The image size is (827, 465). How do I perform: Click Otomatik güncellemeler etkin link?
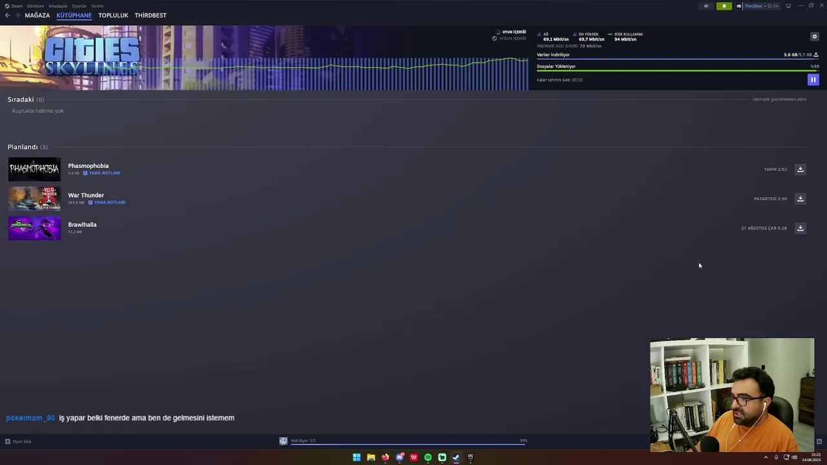point(779,99)
